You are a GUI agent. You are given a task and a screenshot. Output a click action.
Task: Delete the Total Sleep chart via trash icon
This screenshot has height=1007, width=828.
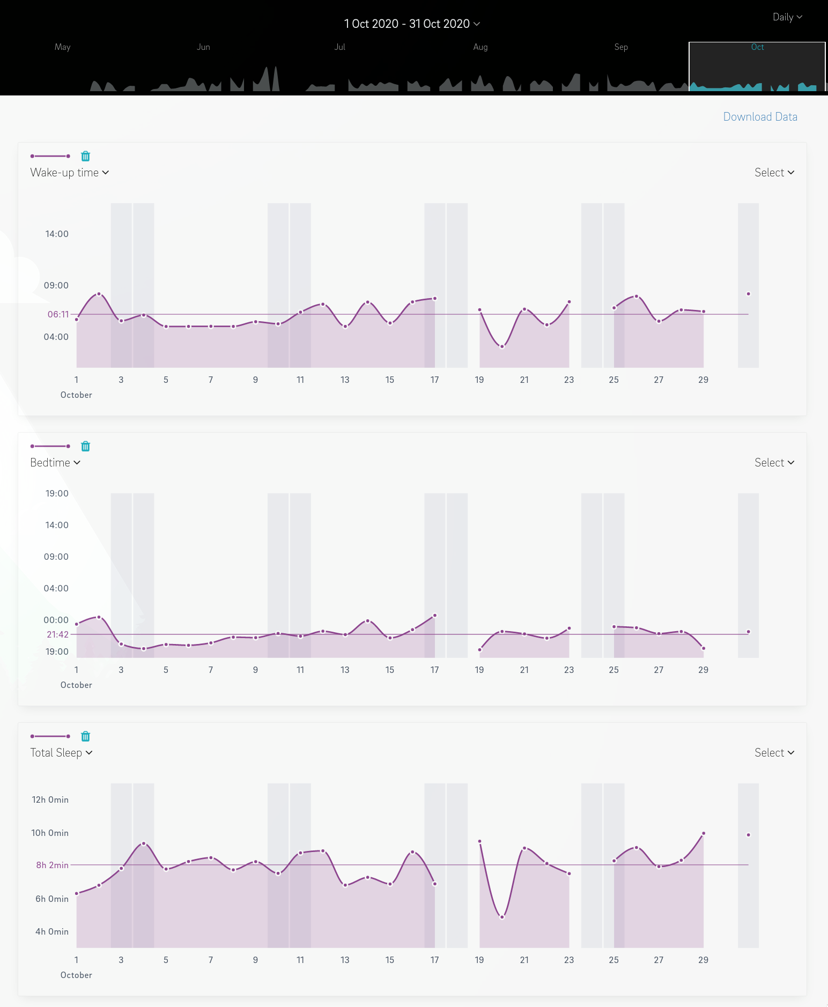(85, 736)
